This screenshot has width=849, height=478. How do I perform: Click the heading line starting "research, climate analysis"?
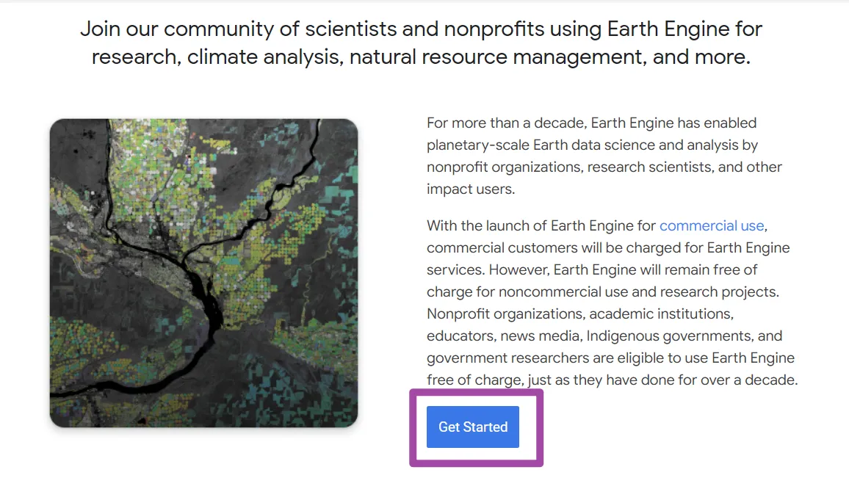click(421, 57)
